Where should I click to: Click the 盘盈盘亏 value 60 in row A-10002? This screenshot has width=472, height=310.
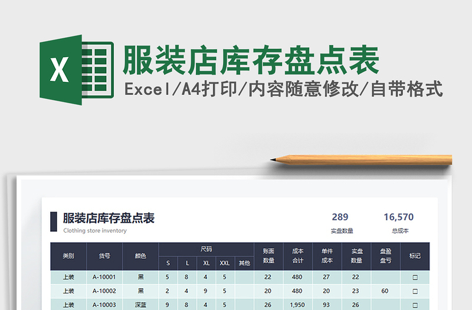[385, 291]
